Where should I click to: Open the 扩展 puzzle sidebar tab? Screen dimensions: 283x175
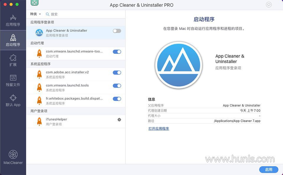tap(13, 60)
